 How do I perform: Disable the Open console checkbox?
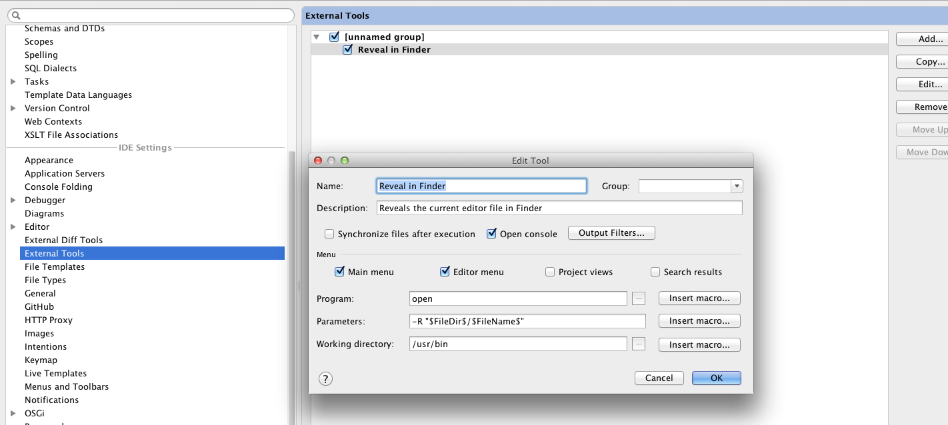pos(492,234)
